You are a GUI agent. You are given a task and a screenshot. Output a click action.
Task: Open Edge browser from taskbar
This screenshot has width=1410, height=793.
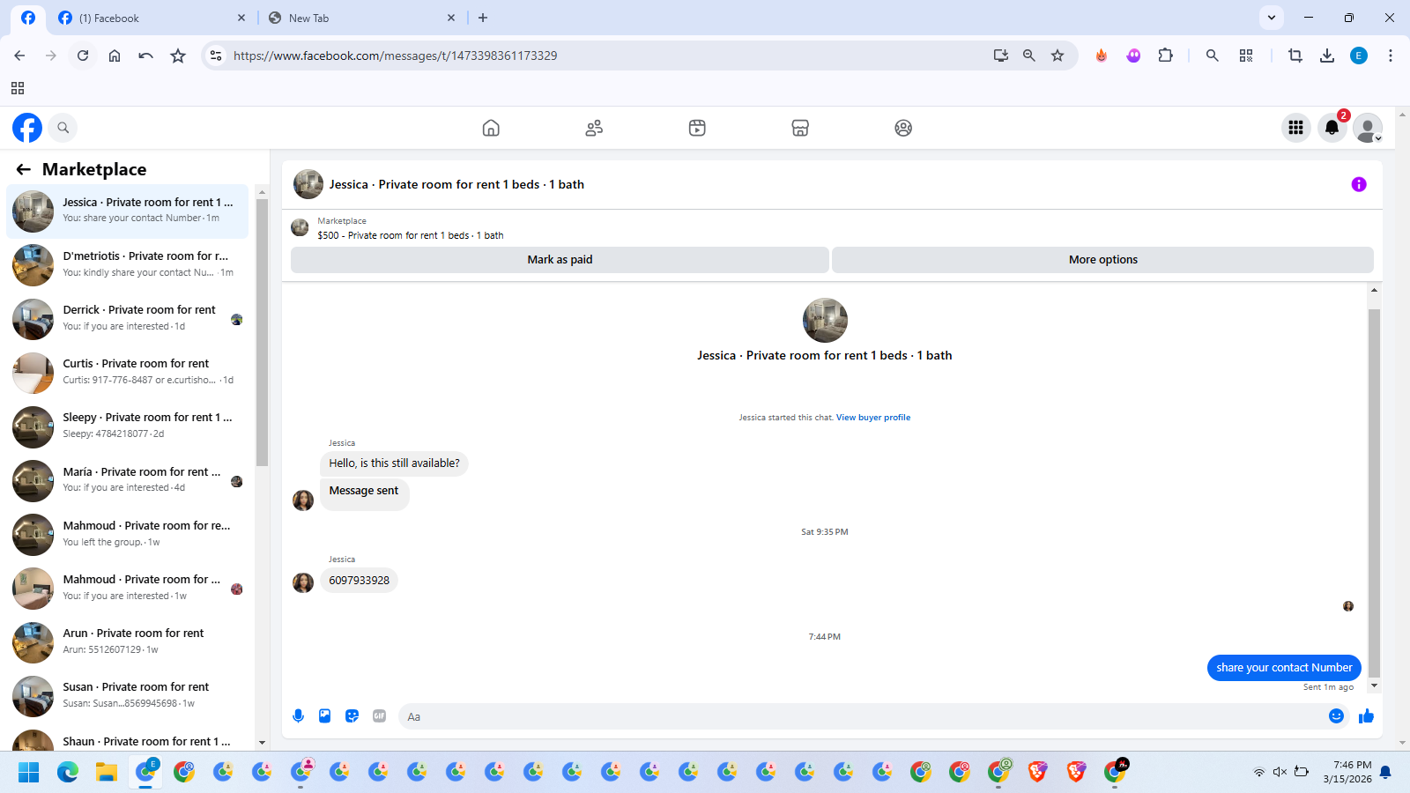point(68,773)
